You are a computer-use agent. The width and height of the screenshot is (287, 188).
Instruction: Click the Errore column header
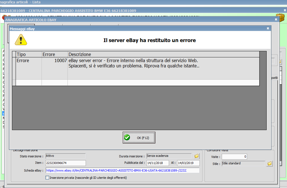[x=55, y=54]
